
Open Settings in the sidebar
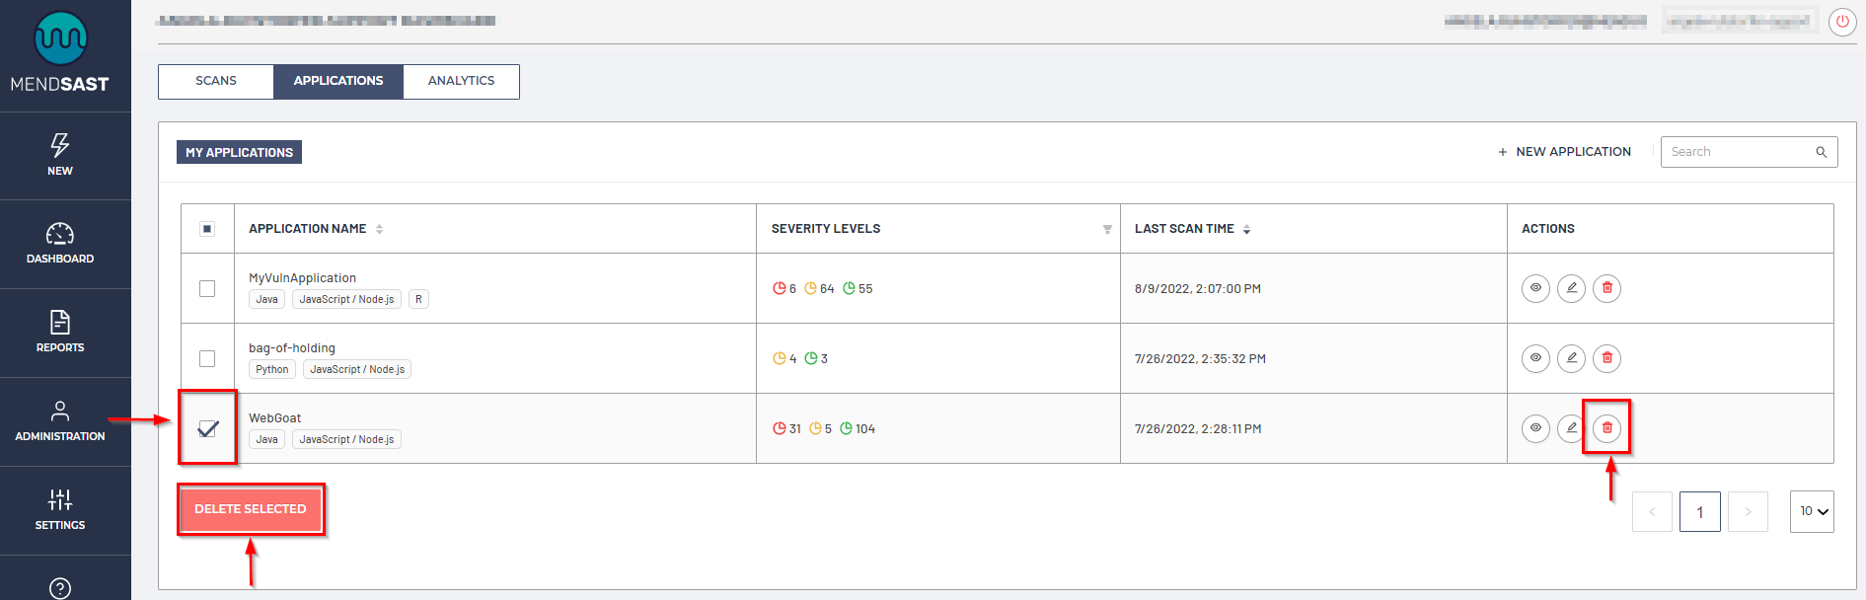[x=60, y=509]
